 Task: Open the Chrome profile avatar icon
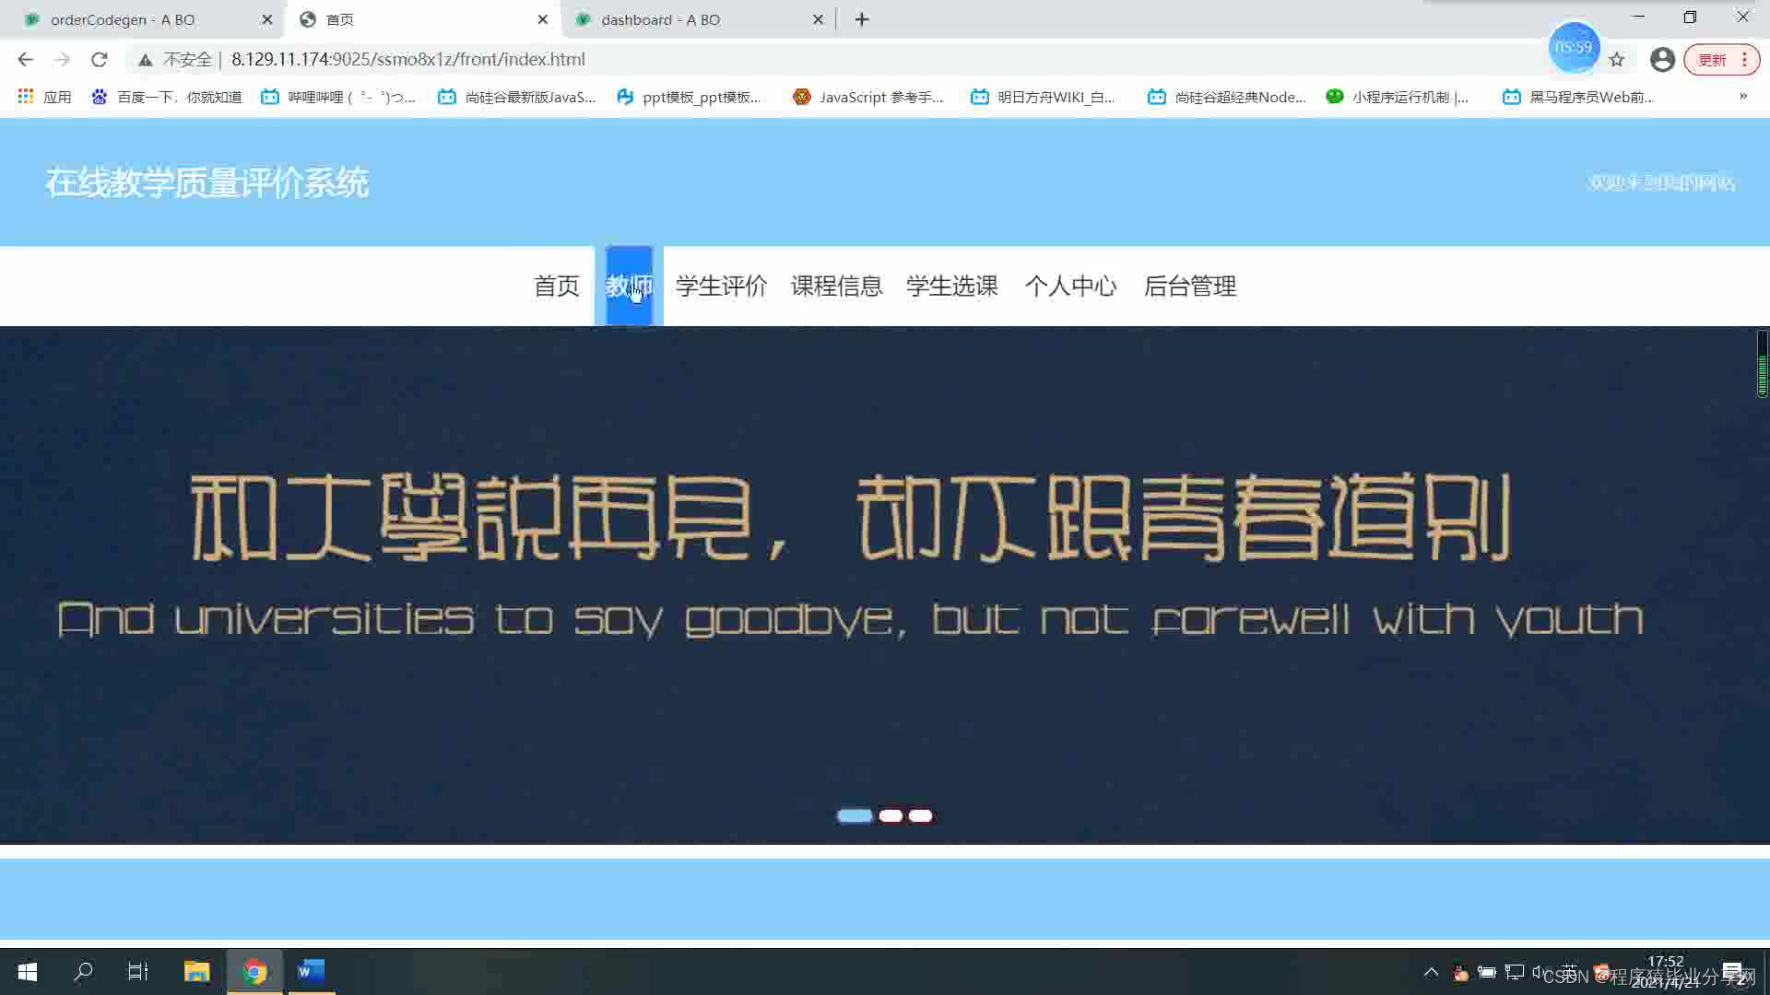point(1662,60)
